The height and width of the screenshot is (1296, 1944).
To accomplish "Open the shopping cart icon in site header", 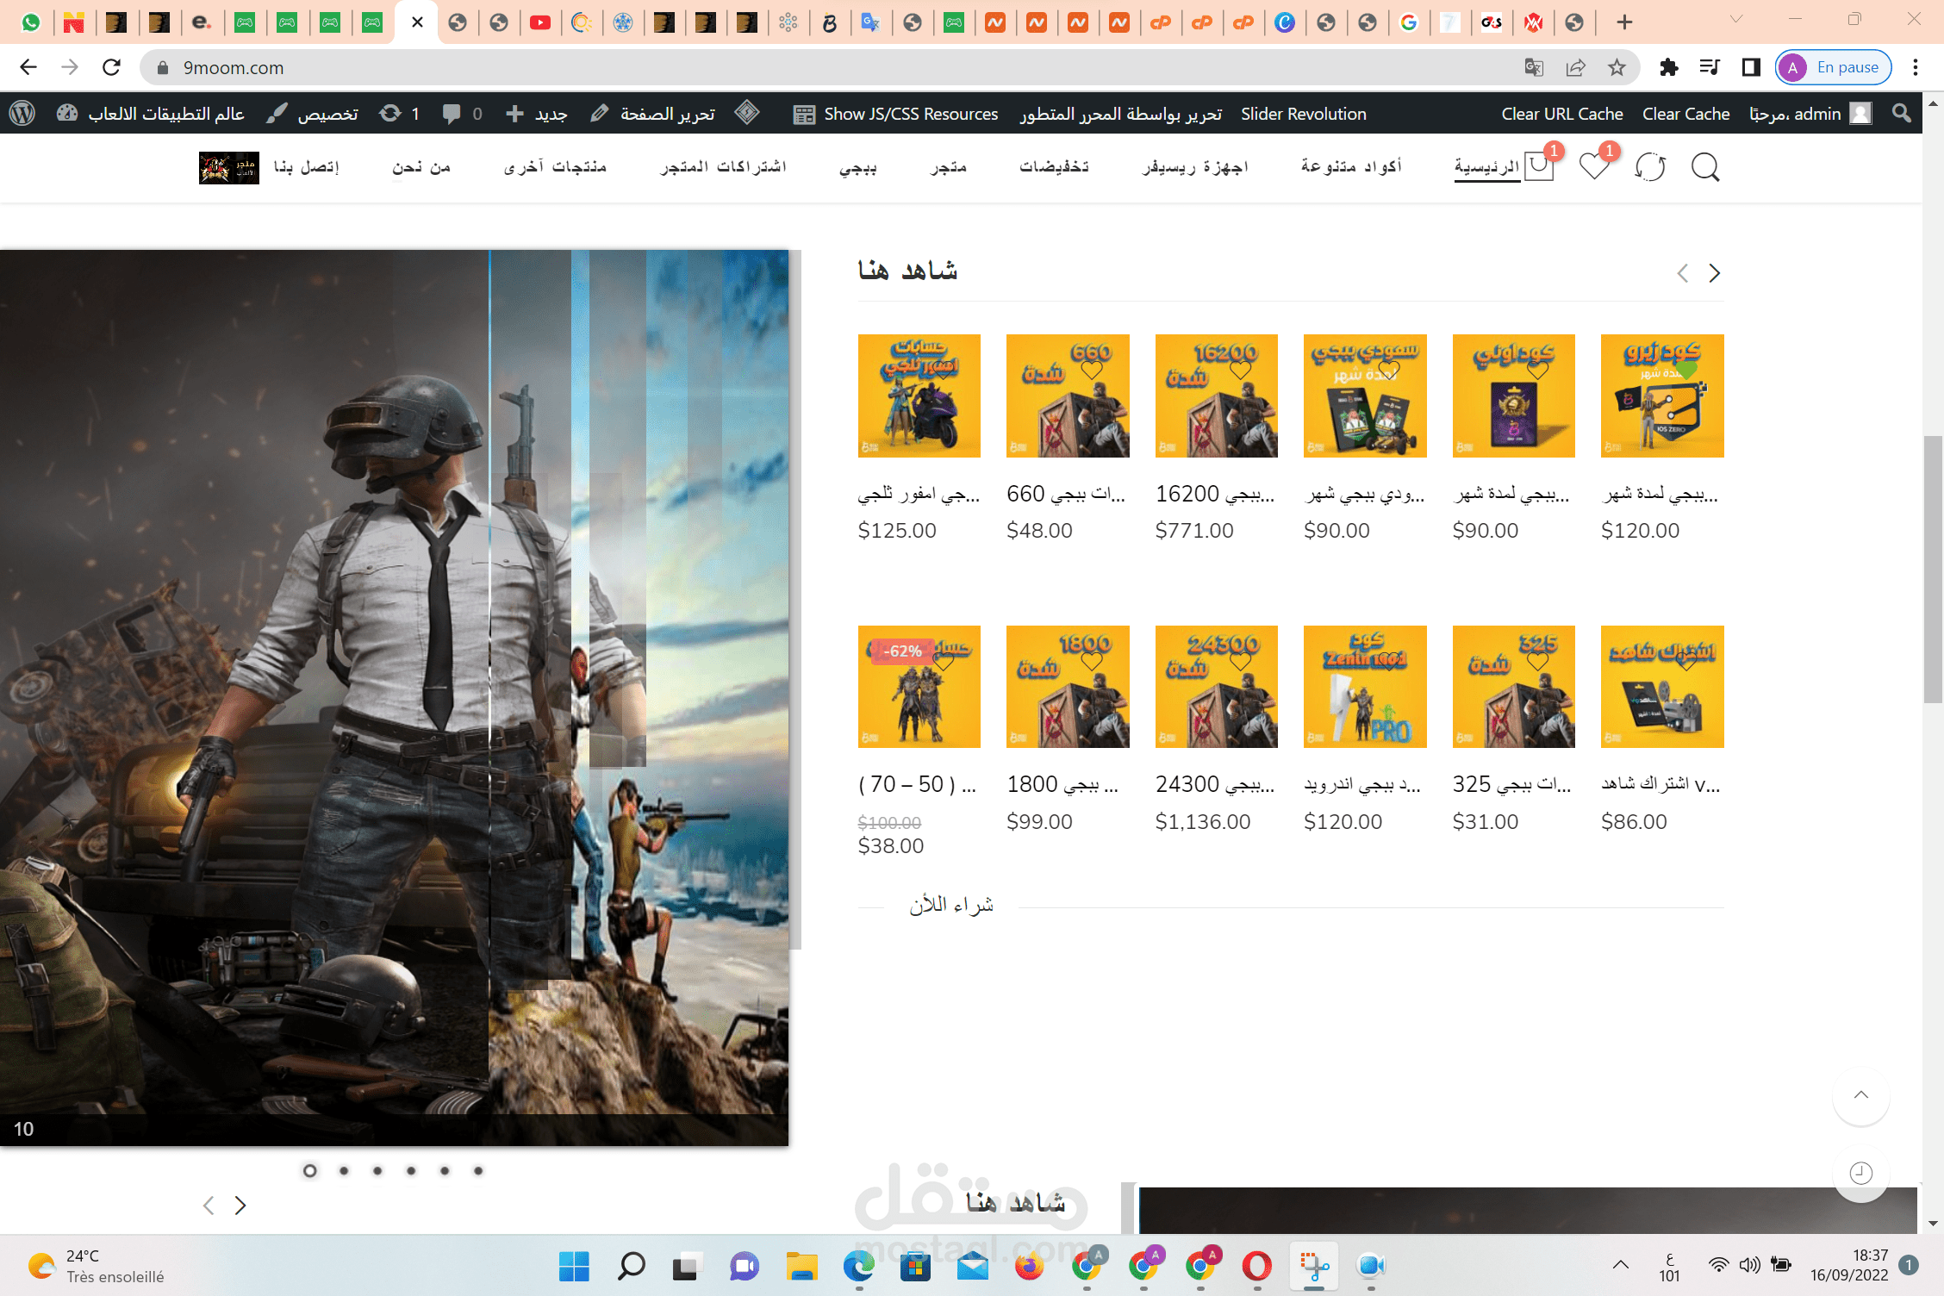I will (x=1539, y=166).
